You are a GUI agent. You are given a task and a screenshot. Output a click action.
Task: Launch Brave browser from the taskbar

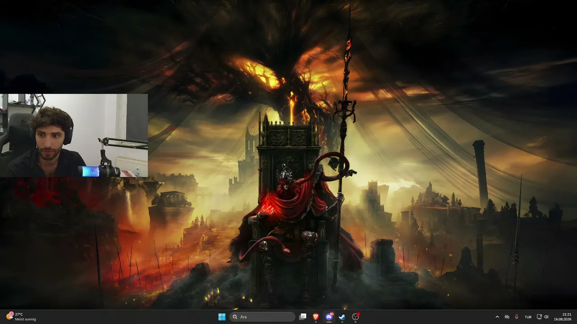pos(316,317)
